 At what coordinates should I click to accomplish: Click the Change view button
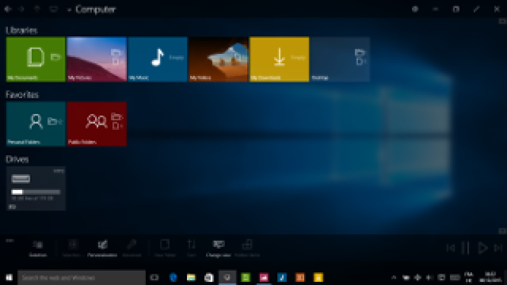tap(218, 248)
